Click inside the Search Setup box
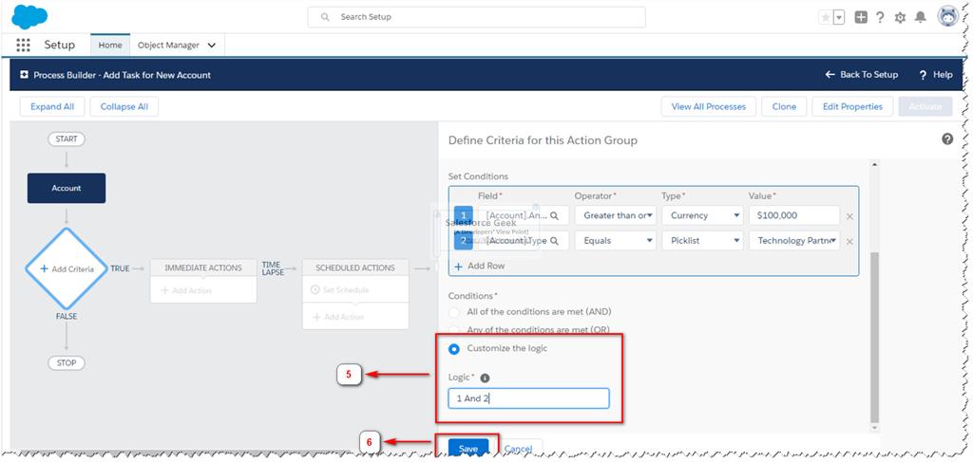 tap(476, 17)
